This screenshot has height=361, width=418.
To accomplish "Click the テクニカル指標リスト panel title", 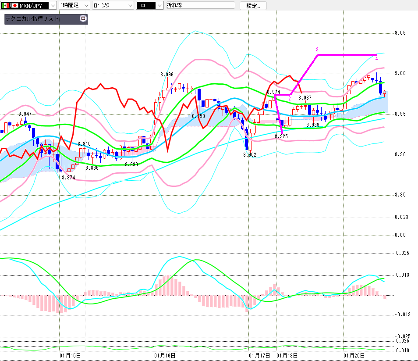I will (x=32, y=19).
